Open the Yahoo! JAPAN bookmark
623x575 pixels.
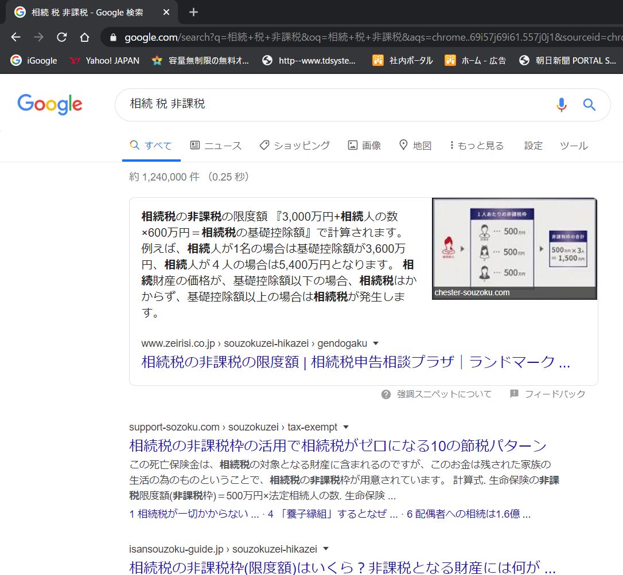[104, 60]
